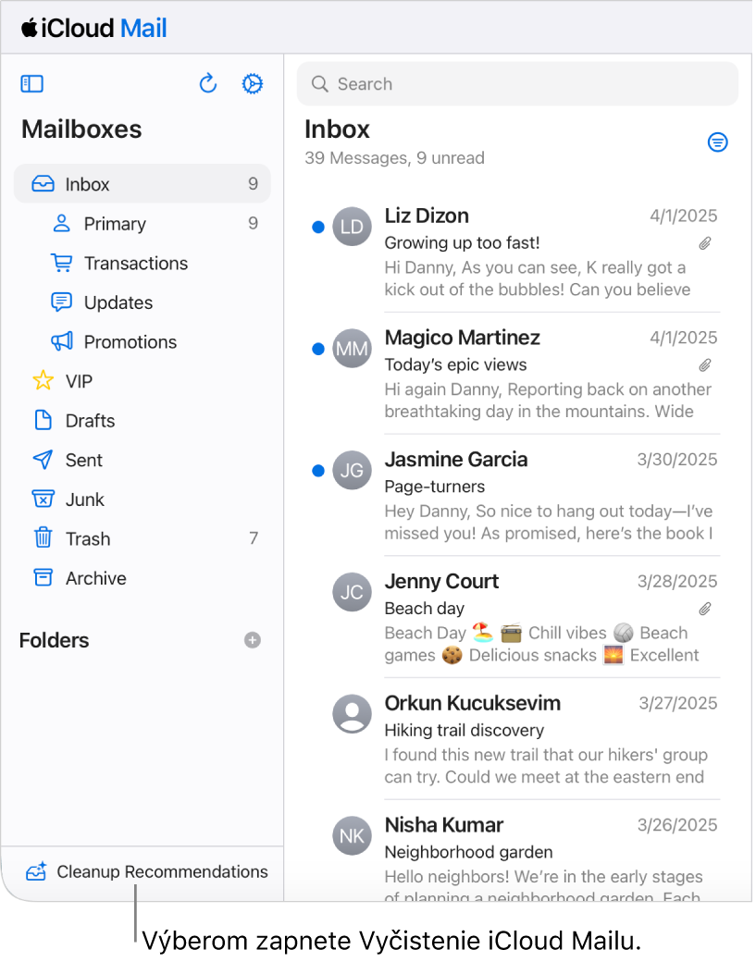The image size is (756, 962).
Task: Click the JC avatar of Jenny Court
Action: tap(353, 593)
